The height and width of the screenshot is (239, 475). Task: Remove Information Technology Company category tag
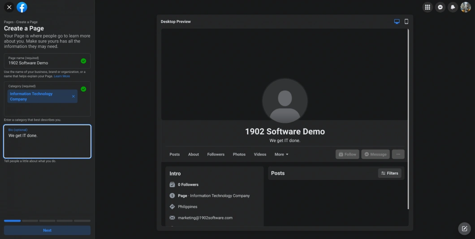73,96
